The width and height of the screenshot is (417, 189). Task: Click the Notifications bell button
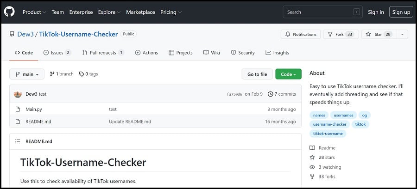pos(301,34)
